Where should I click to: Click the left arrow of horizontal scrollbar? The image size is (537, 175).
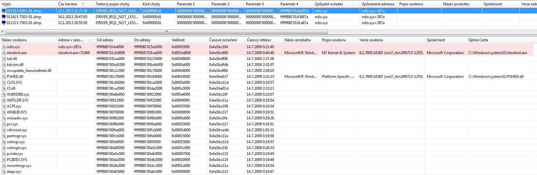pos(3,32)
